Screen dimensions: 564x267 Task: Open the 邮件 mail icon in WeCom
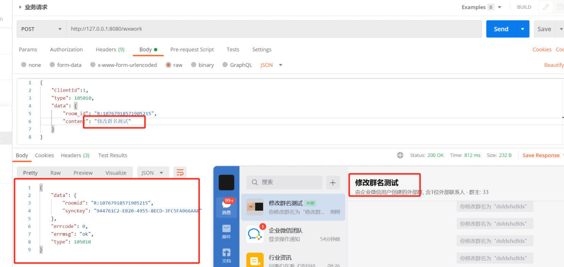(227, 232)
